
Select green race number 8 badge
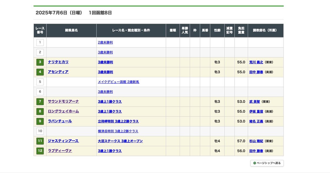point(40,111)
